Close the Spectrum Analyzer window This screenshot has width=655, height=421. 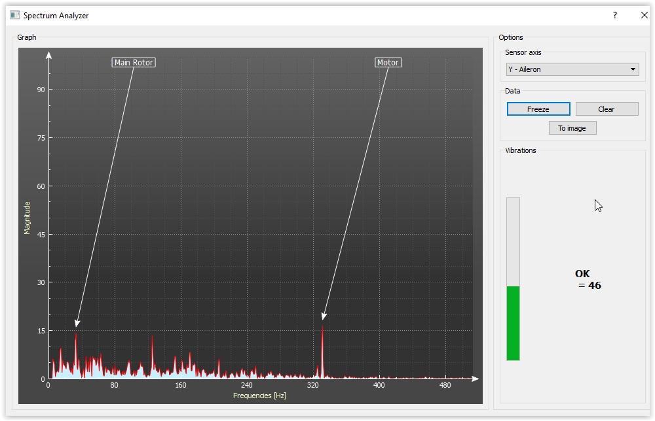(644, 15)
